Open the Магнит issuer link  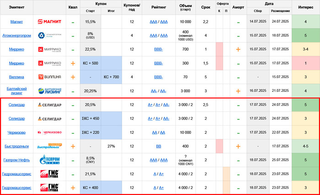[17, 22]
